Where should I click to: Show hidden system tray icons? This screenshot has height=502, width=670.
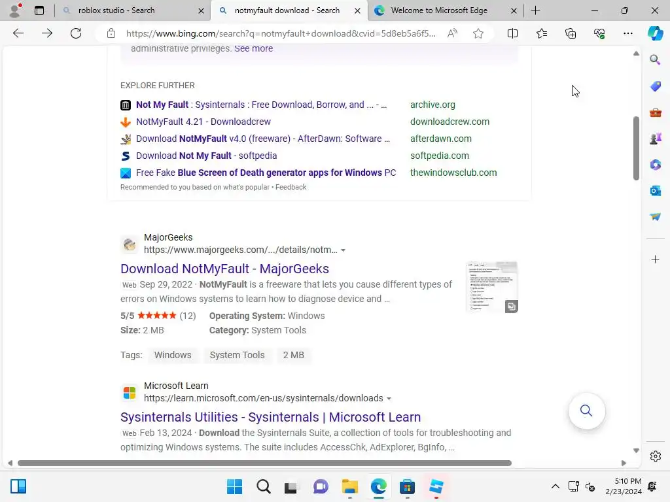coord(555,486)
